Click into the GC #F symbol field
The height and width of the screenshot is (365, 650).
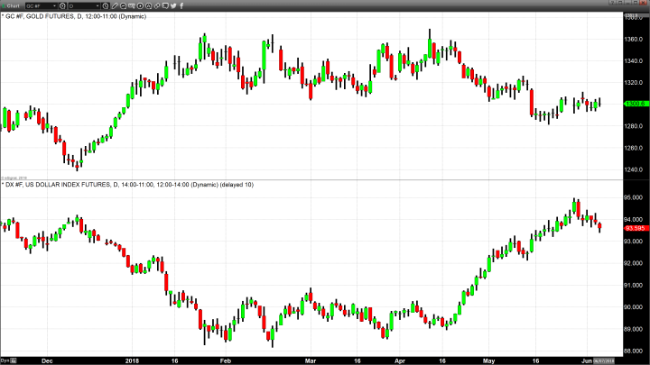[x=38, y=5]
